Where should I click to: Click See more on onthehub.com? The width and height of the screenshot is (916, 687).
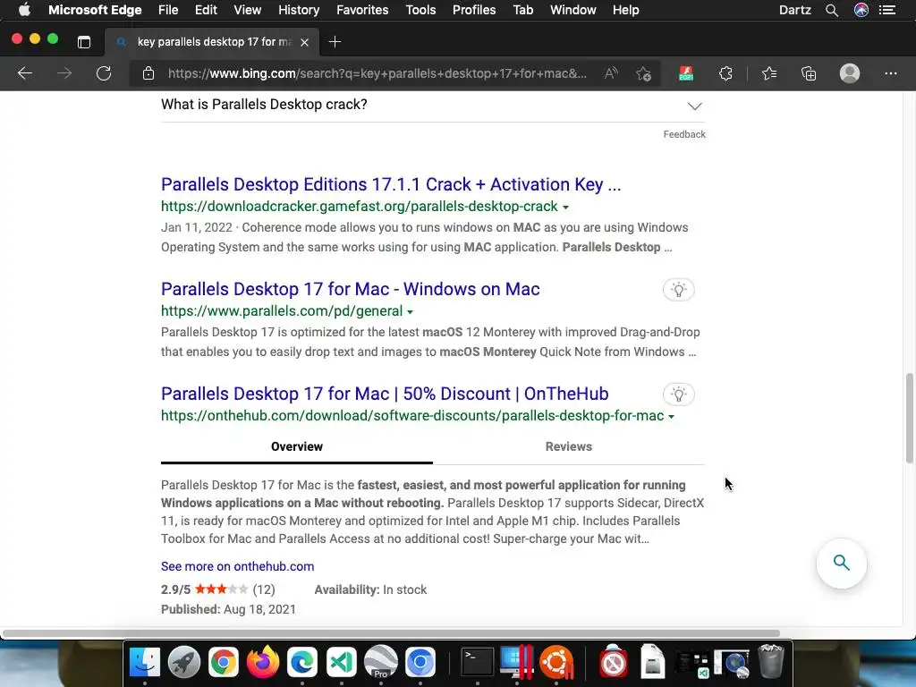(x=238, y=566)
